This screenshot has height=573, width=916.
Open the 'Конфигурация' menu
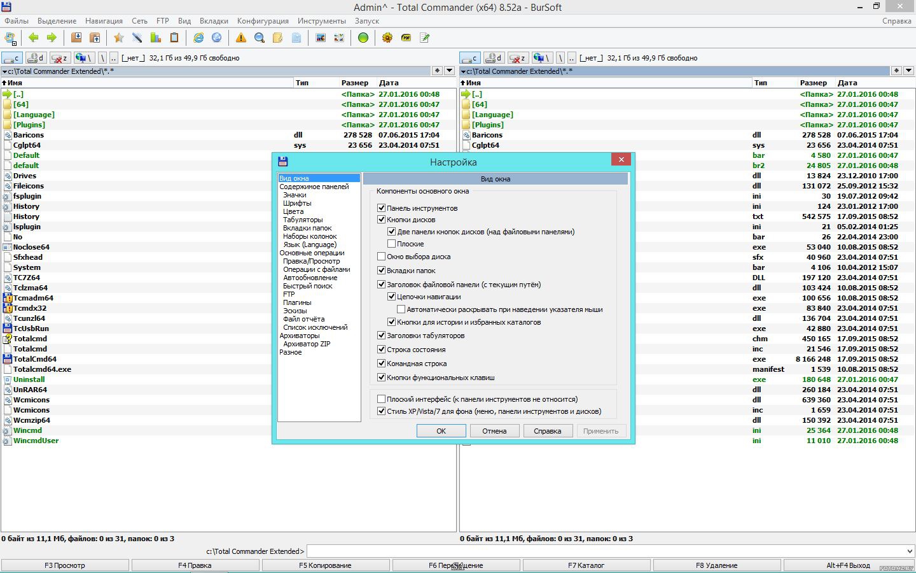tap(263, 20)
